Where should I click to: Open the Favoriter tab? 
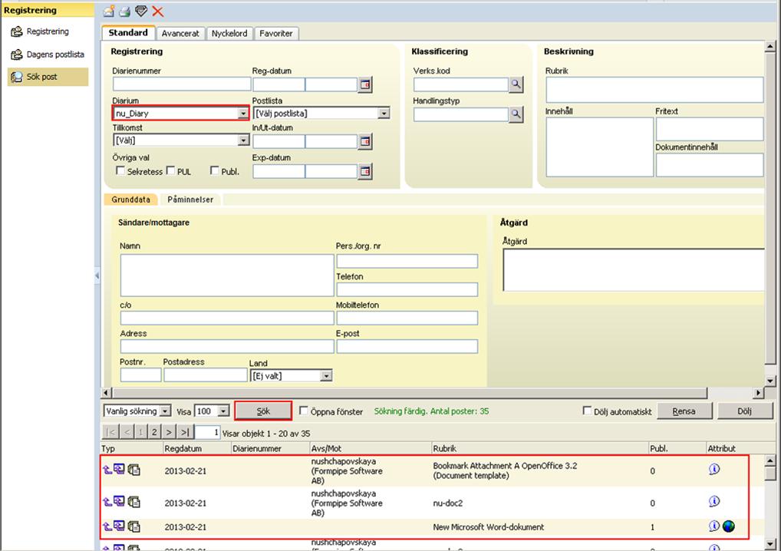[276, 33]
